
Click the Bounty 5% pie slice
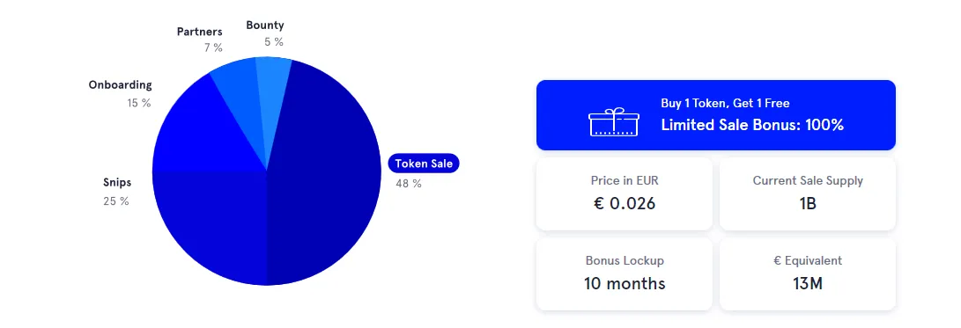tap(271, 85)
